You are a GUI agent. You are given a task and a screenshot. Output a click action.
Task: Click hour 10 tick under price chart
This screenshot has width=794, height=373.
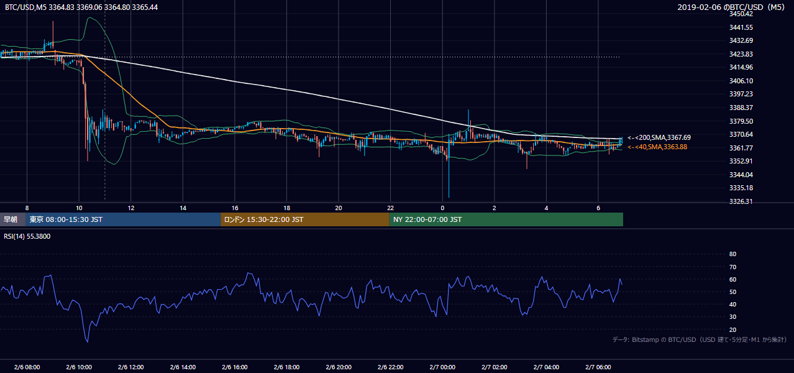[79, 207]
